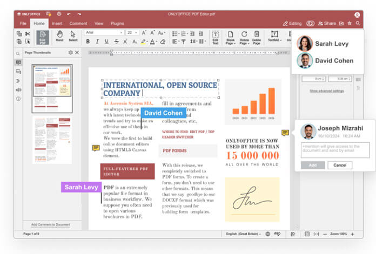The image size is (376, 254).
Task: Click the Save icon in title bar
Action: (x=49, y=14)
